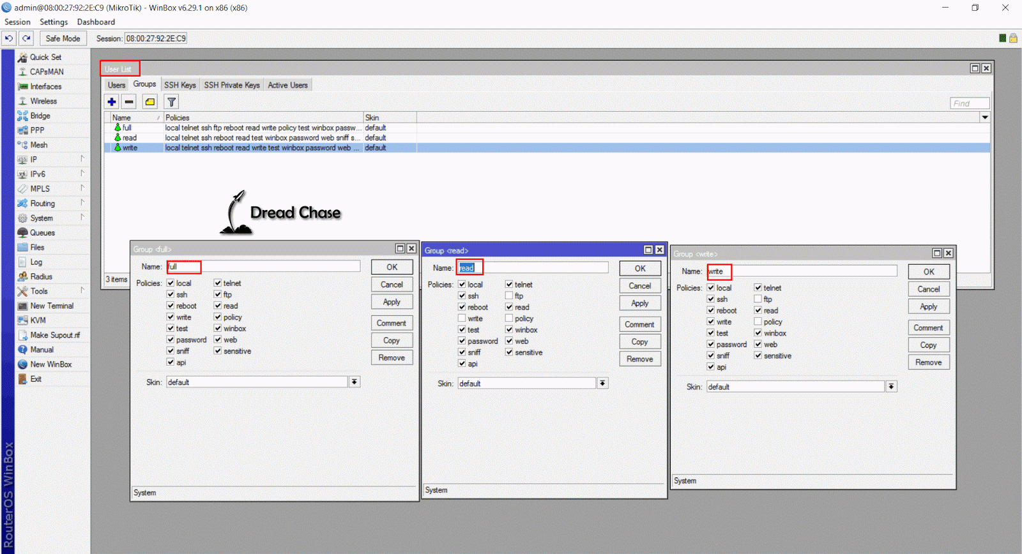This screenshot has height=554, width=1022.
Task: Open Skin dropdown in Group full
Action: pos(355,382)
